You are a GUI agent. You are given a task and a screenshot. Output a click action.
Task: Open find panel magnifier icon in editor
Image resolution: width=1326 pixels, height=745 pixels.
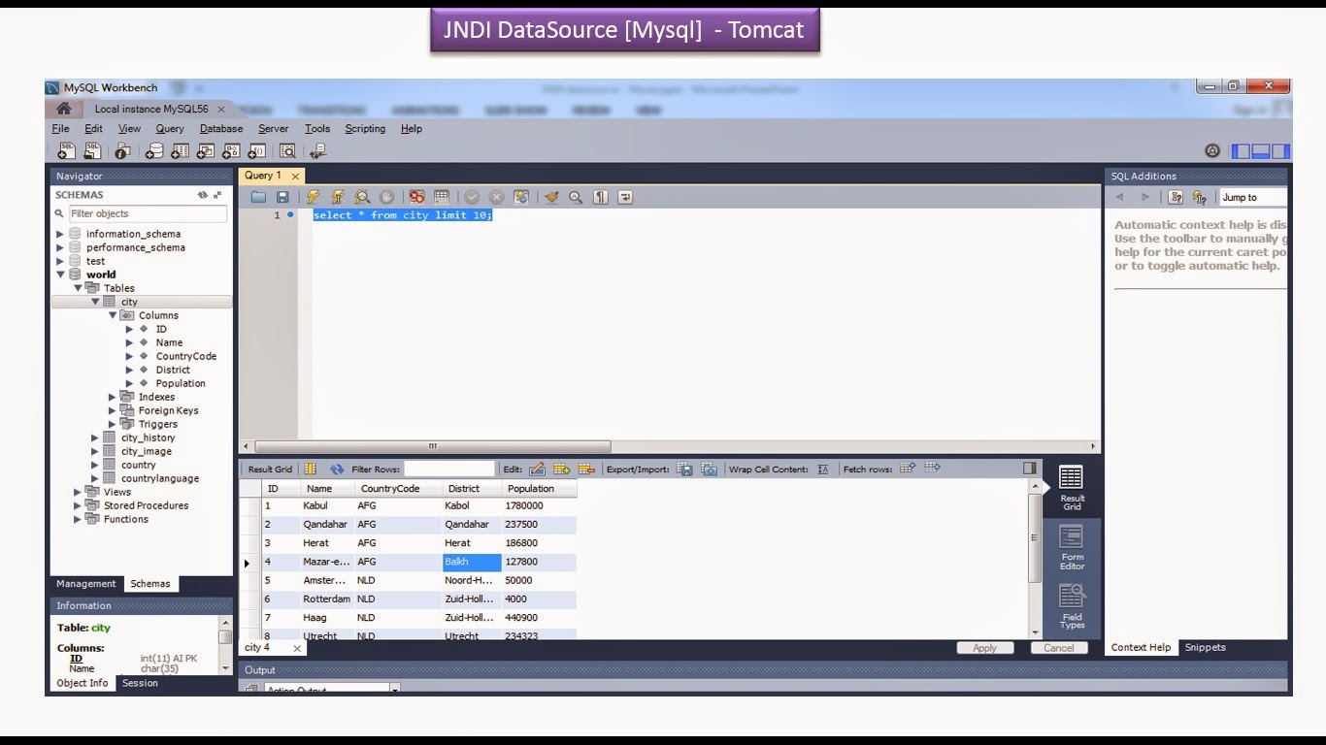pyautogui.click(x=576, y=197)
